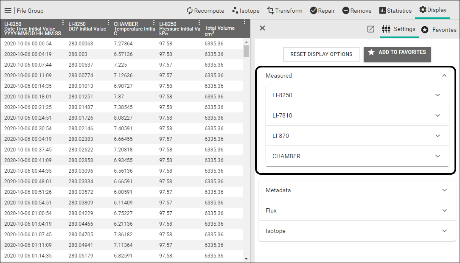This screenshot has height=263, width=460.
Task: Switch to the Settings tab
Action: tap(399, 29)
